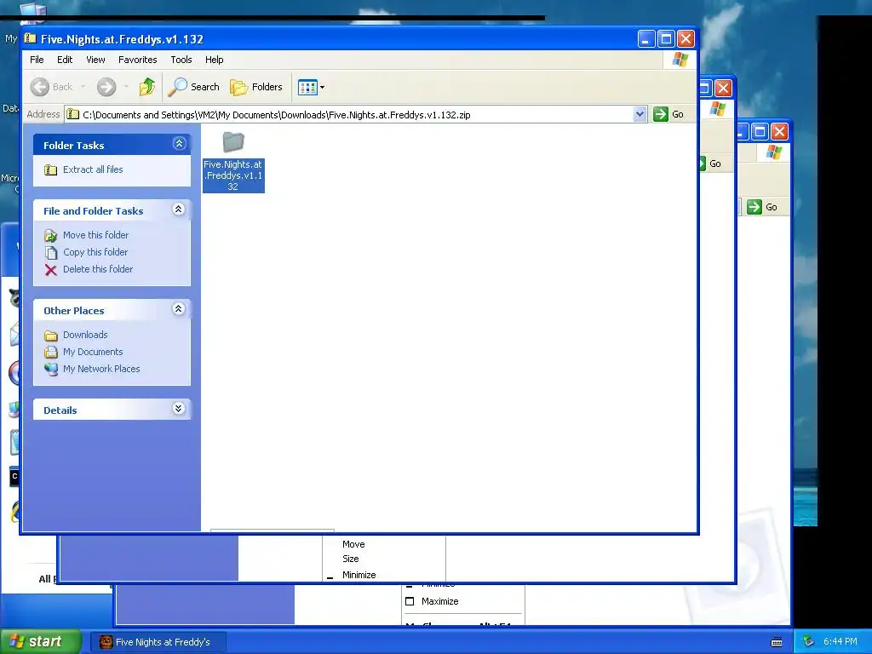872x654 pixels.
Task: Click the My Network Places globe icon
Action: click(50, 370)
